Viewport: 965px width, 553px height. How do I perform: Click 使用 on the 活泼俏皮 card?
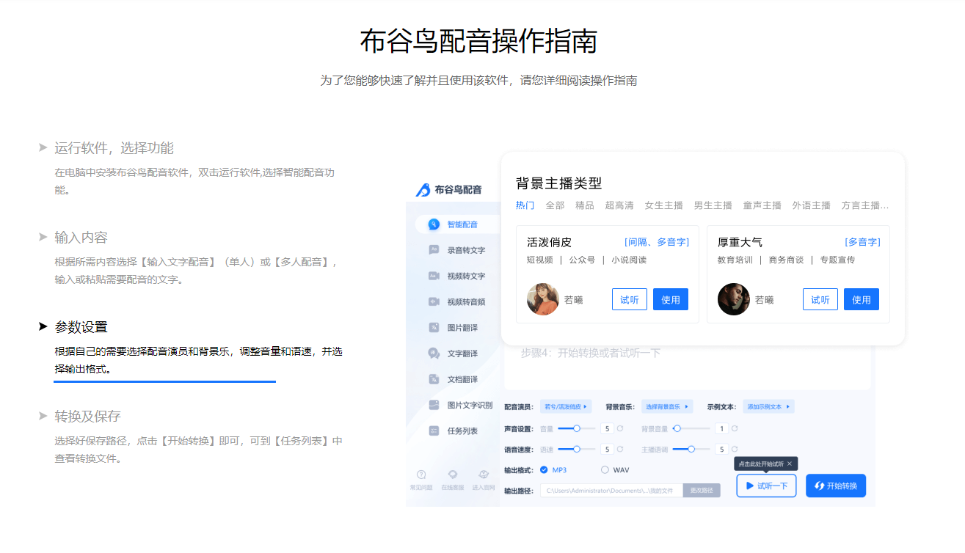671,299
